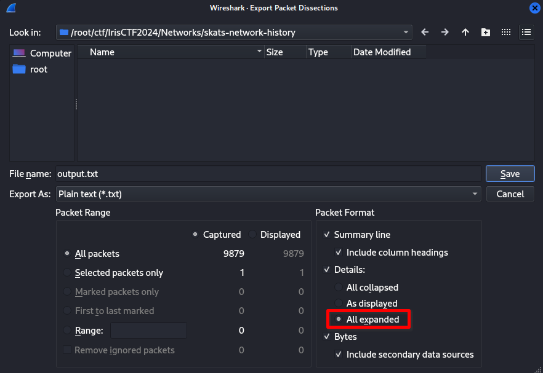543x373 pixels.
Task: Open root folder in sidebar
Action: coord(30,69)
